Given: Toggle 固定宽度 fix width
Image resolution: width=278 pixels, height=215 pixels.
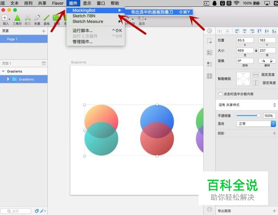Looking at the screenshot, I should click(x=256, y=75).
